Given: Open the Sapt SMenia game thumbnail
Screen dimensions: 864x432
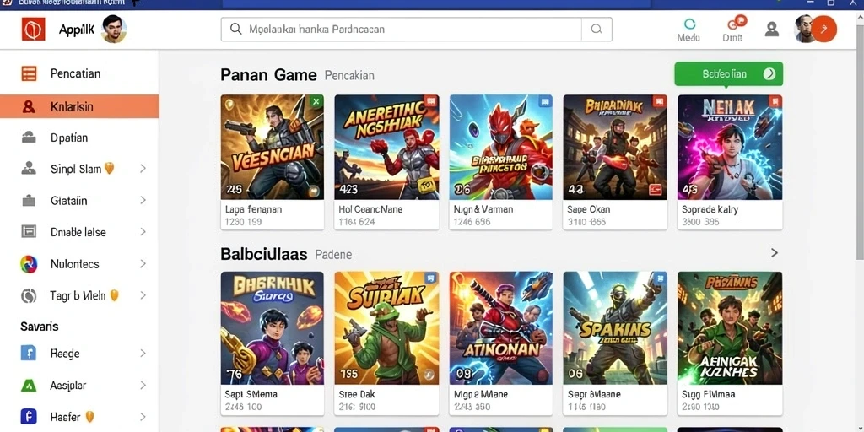Looking at the screenshot, I should 273,328.
